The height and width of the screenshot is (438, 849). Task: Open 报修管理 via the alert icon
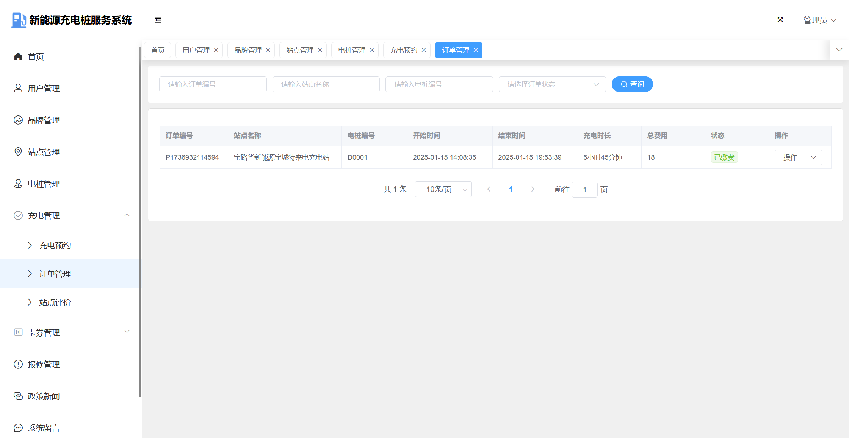18,364
